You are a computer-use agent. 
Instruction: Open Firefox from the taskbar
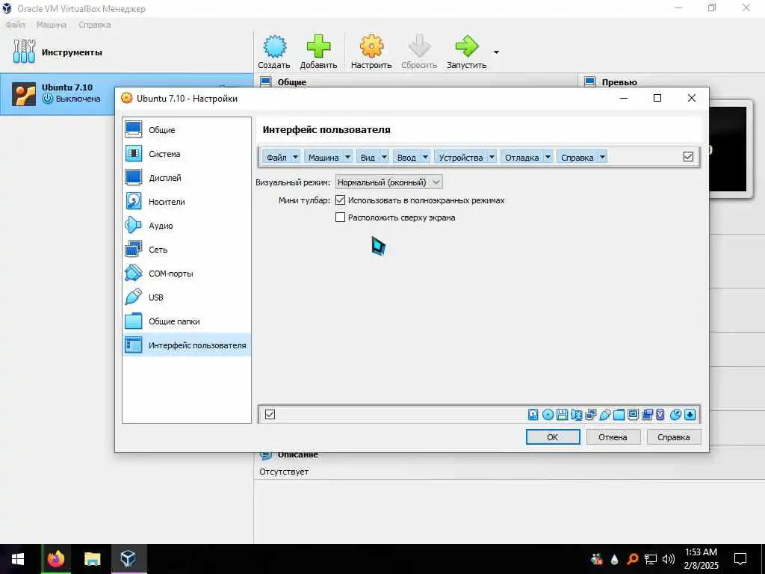click(x=55, y=559)
